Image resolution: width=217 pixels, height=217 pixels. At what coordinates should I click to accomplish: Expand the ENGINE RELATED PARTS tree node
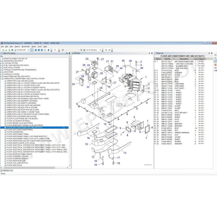pyautogui.click(x=1, y=61)
